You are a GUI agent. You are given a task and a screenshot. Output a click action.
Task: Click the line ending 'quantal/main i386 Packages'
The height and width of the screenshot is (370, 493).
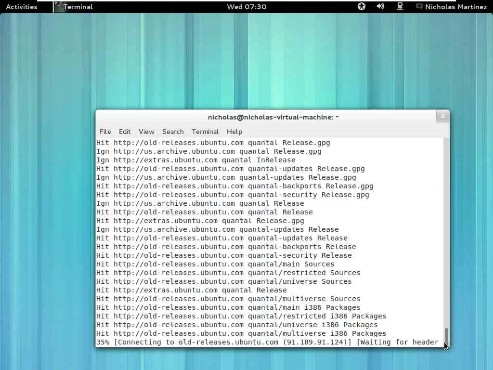[228, 308]
